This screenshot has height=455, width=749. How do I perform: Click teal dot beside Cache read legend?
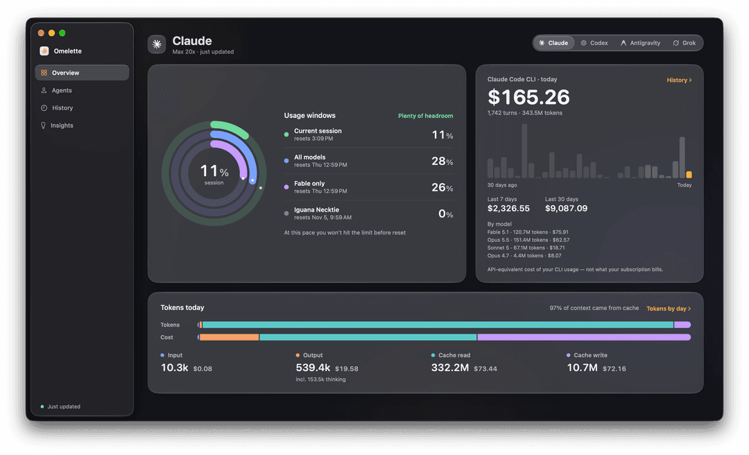tap(433, 355)
